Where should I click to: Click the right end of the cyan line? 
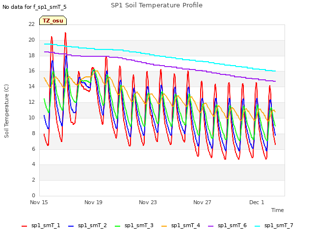(275, 71)
